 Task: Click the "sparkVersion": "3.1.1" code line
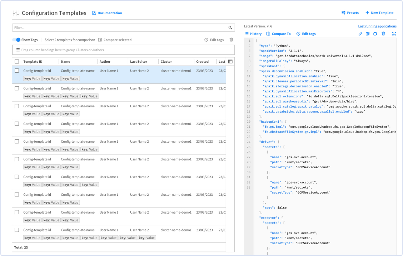point(281,51)
